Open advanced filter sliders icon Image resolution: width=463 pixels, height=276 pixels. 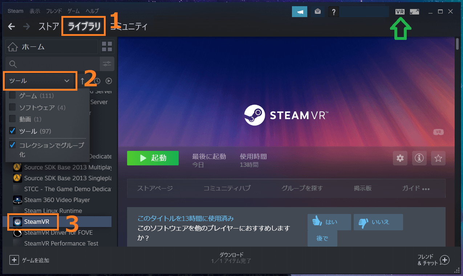[107, 64]
